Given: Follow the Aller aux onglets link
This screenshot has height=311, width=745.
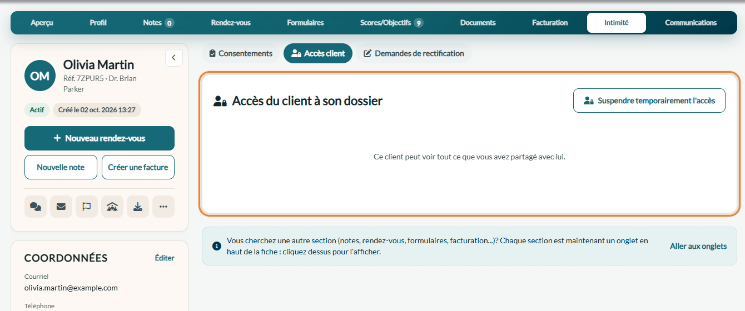Looking at the screenshot, I should tap(698, 246).
